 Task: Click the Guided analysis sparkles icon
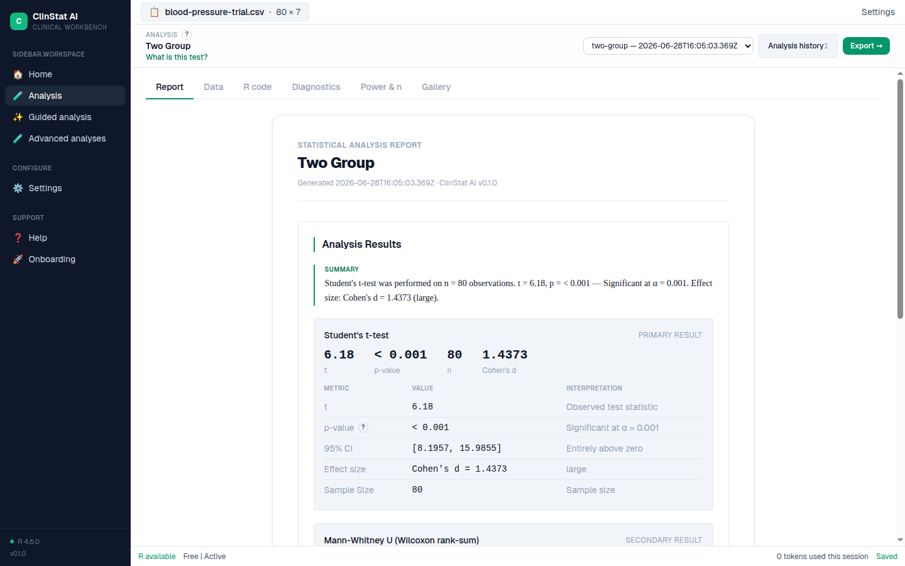pyautogui.click(x=18, y=117)
